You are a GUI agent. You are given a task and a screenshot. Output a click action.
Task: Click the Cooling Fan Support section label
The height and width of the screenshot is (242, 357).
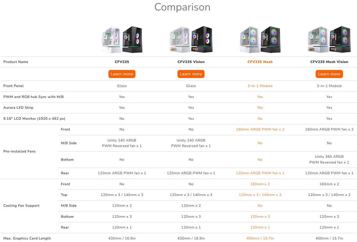tap(21, 205)
